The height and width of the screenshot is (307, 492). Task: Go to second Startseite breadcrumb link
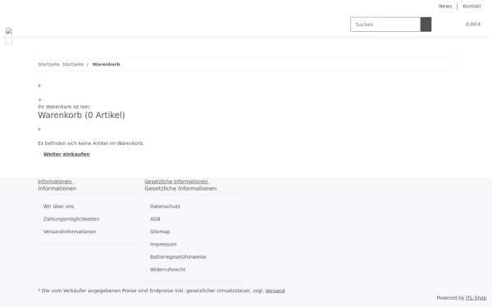pos(73,65)
